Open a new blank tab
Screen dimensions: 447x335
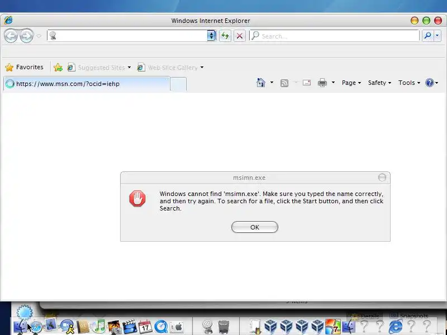178,84
